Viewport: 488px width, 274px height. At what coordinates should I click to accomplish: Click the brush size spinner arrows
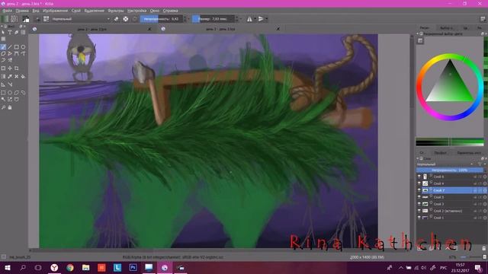(x=236, y=19)
